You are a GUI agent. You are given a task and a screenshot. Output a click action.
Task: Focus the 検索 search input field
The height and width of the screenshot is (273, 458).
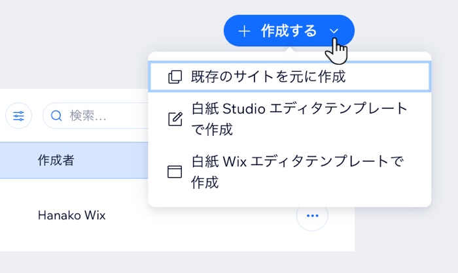pos(98,116)
